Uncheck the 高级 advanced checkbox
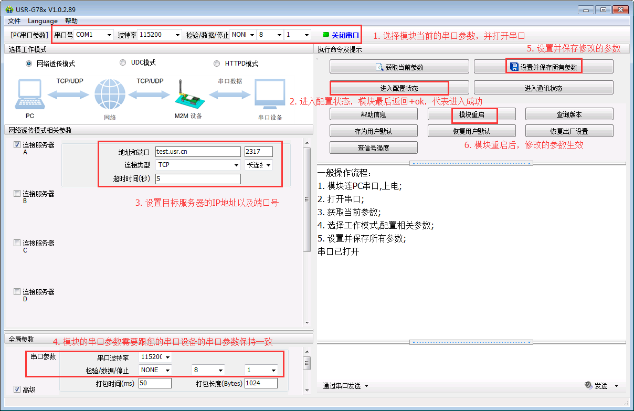This screenshot has width=634, height=411. point(17,389)
